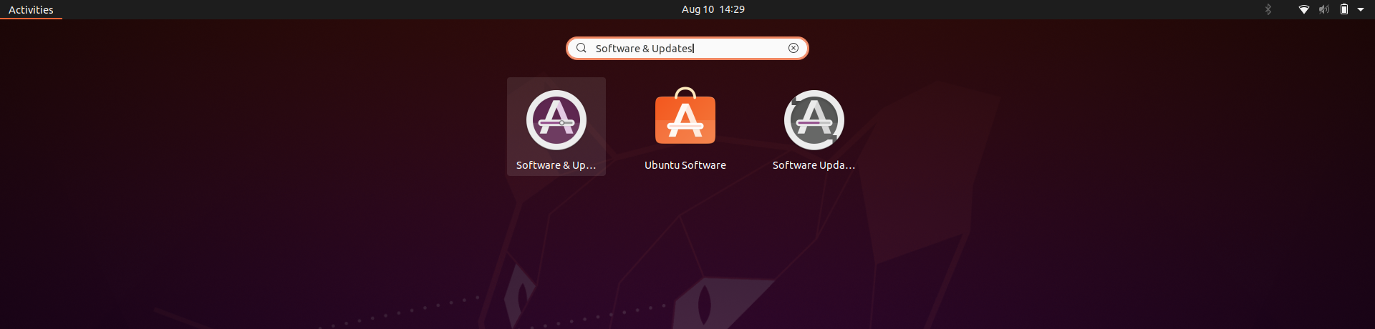Click the battery status icon
Screen dimensions: 1375x329
tap(1344, 9)
